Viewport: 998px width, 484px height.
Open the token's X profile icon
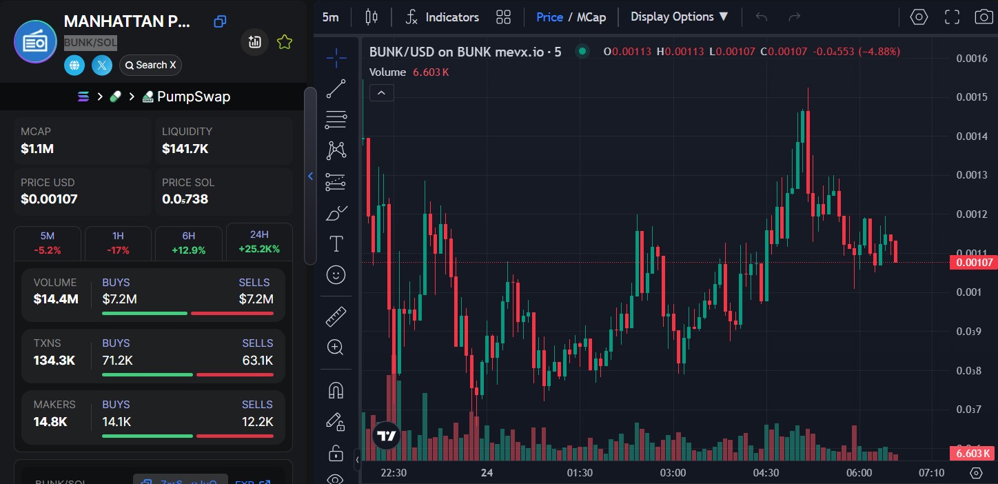click(x=102, y=65)
